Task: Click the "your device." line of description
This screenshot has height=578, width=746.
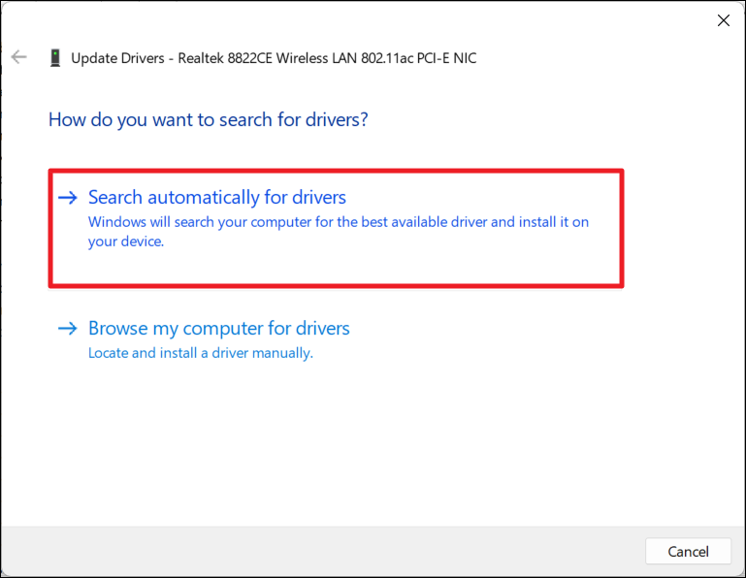Action: coord(126,242)
